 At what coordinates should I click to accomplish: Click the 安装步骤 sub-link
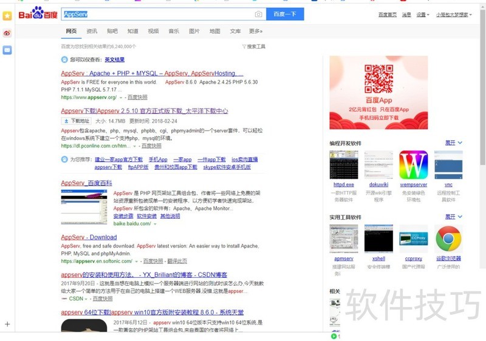[123, 216]
